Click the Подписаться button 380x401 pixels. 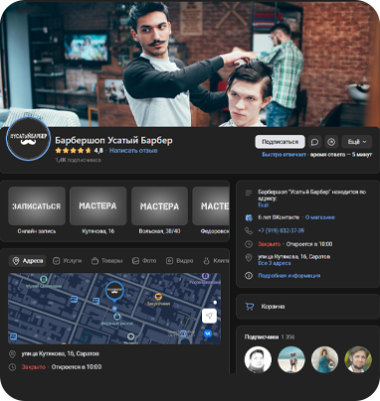280,142
